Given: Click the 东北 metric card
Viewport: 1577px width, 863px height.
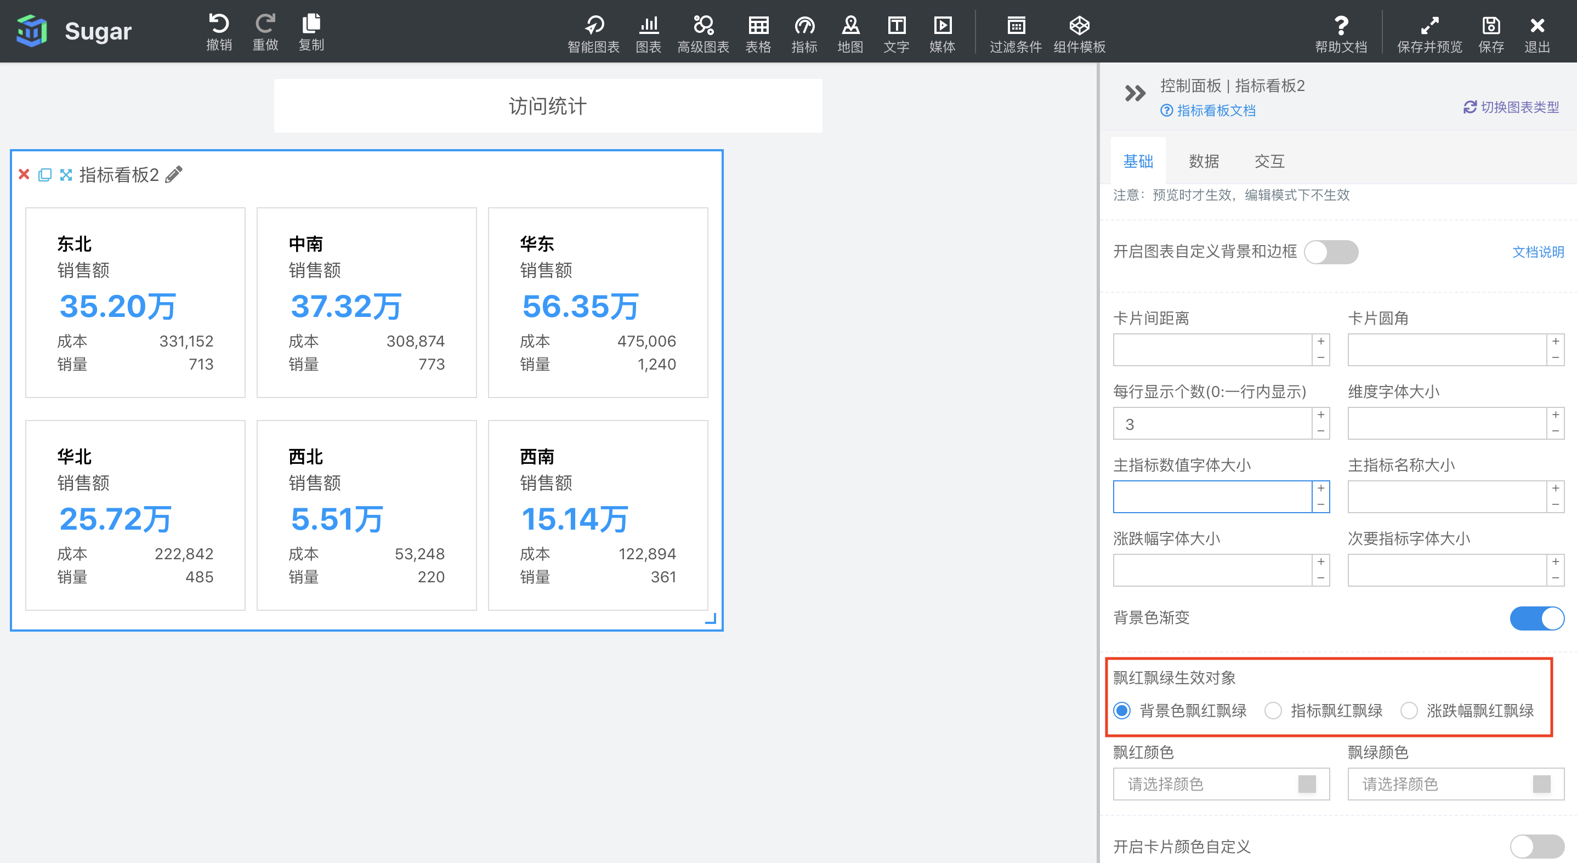Looking at the screenshot, I should click(x=135, y=302).
